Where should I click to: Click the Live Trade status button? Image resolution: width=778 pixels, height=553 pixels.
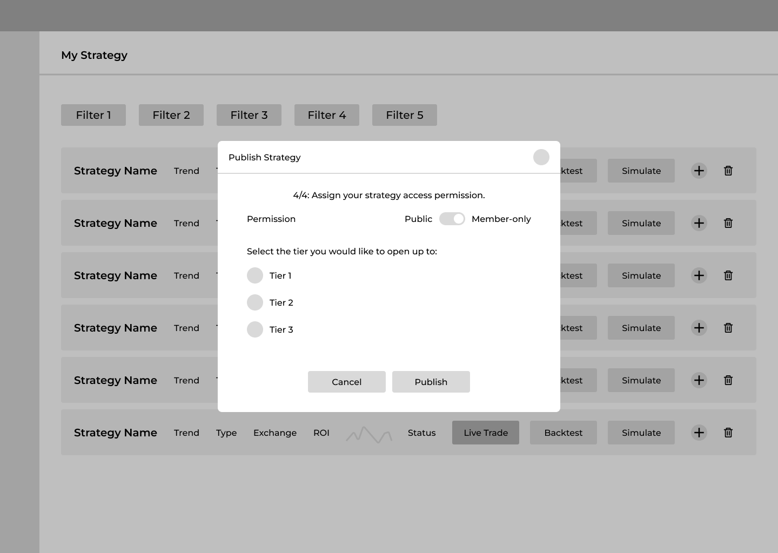[x=485, y=433]
